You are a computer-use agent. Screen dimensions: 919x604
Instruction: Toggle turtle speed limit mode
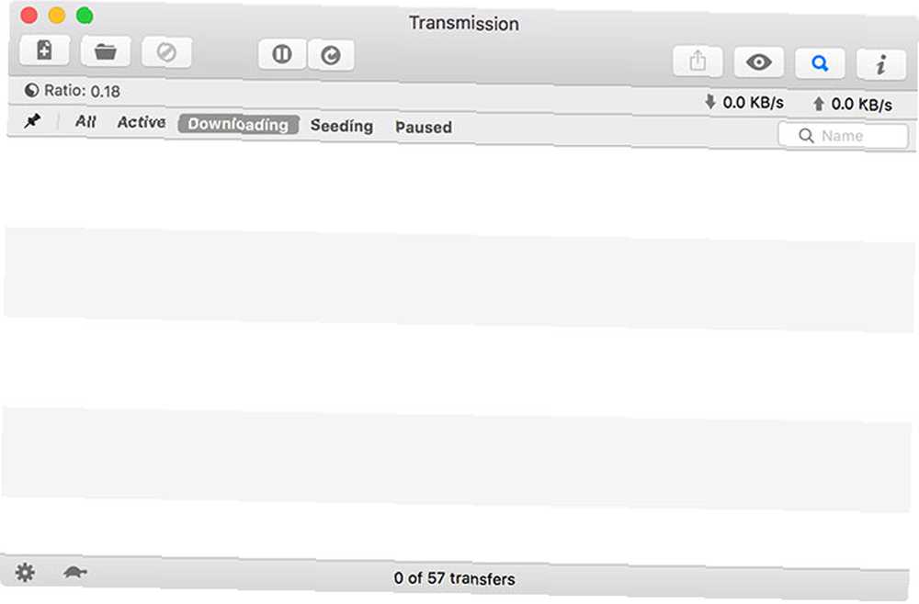click(x=74, y=572)
